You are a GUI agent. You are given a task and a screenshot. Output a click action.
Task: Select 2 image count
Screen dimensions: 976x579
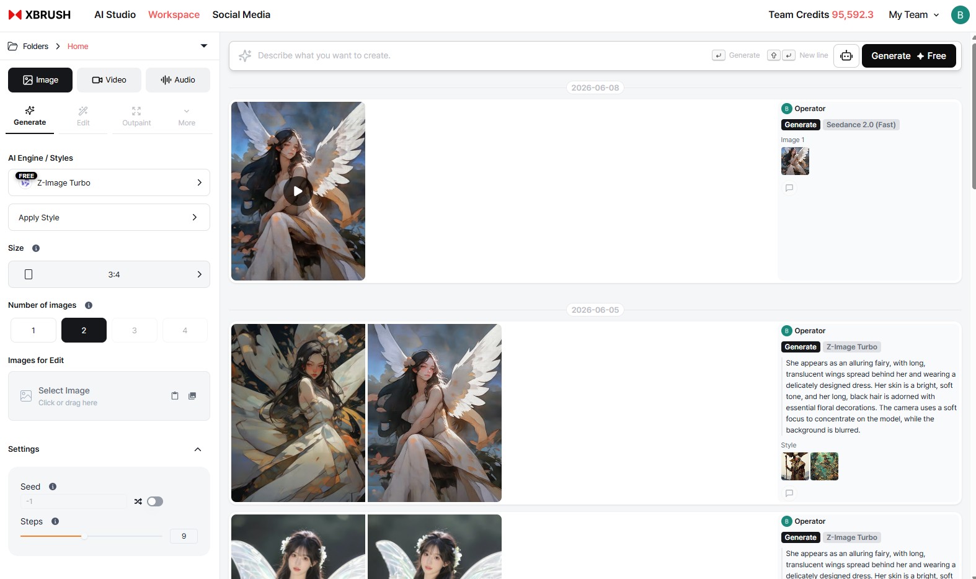click(x=84, y=330)
